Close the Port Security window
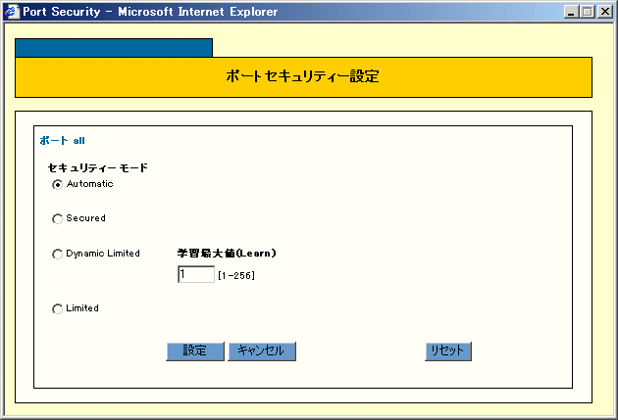This screenshot has height=420, width=618. [x=605, y=12]
